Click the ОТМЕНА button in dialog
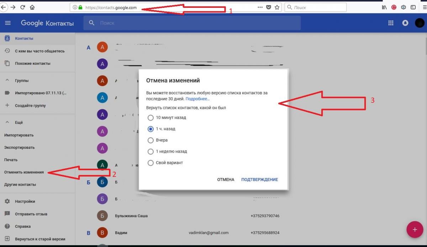427x247 pixels. [226, 180]
